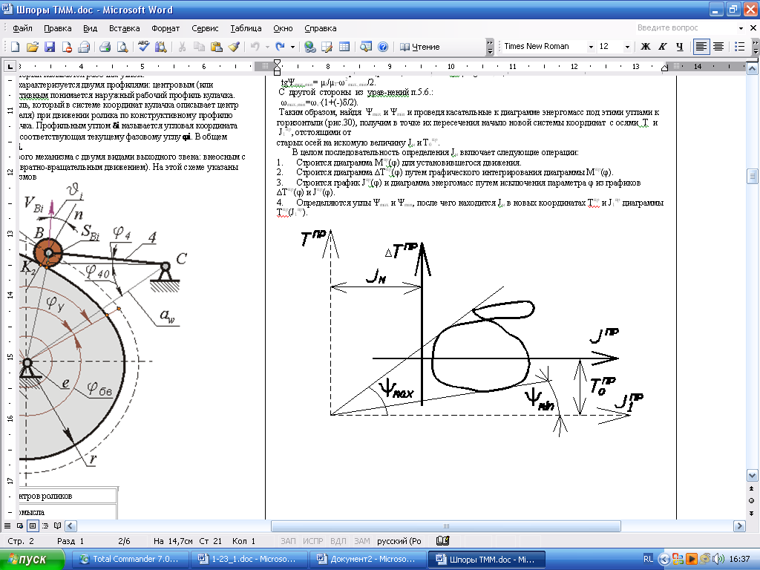Switch to Total Commander taskbar button
Viewport: 760px width, 570px height.
130,559
